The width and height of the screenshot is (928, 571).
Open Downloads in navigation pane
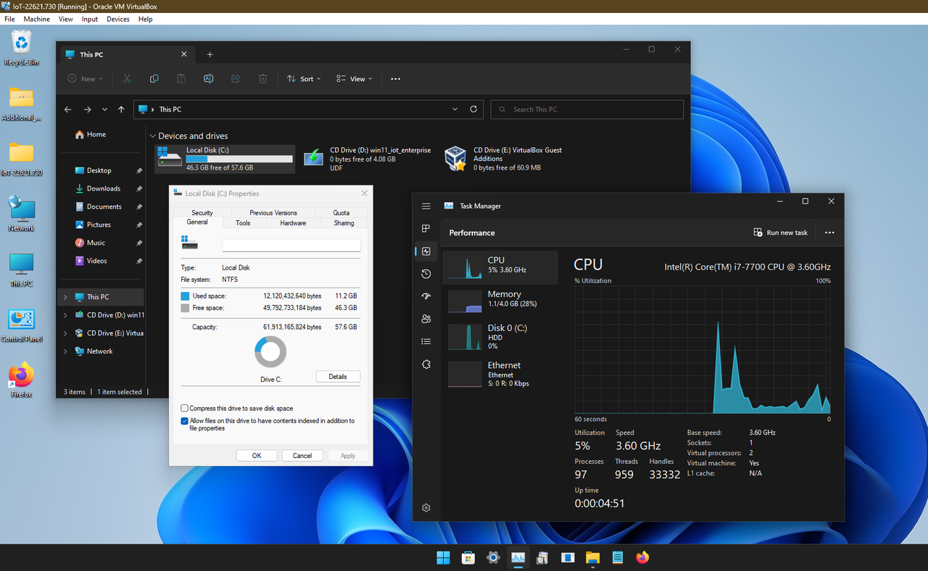[x=103, y=188]
